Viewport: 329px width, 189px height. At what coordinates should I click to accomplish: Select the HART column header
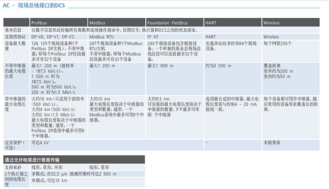(211, 23)
